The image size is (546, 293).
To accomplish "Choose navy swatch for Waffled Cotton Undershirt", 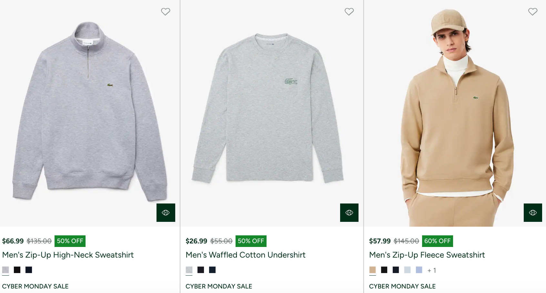I will [x=212, y=270].
